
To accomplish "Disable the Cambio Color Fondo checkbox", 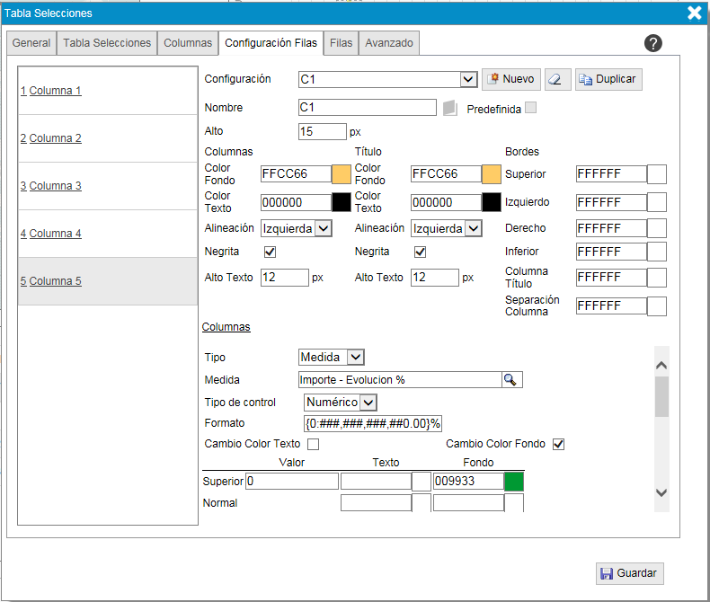I will click(x=558, y=444).
